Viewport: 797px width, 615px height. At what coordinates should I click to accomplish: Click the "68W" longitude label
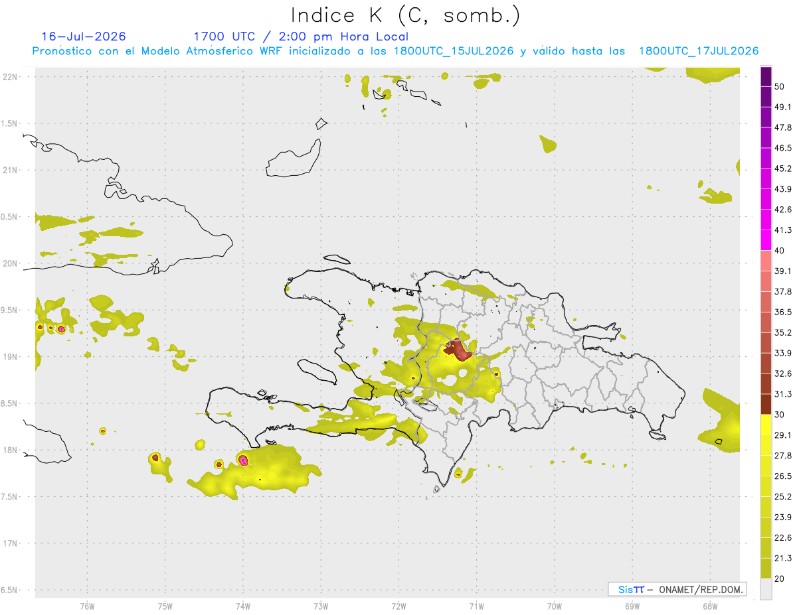tap(709, 606)
